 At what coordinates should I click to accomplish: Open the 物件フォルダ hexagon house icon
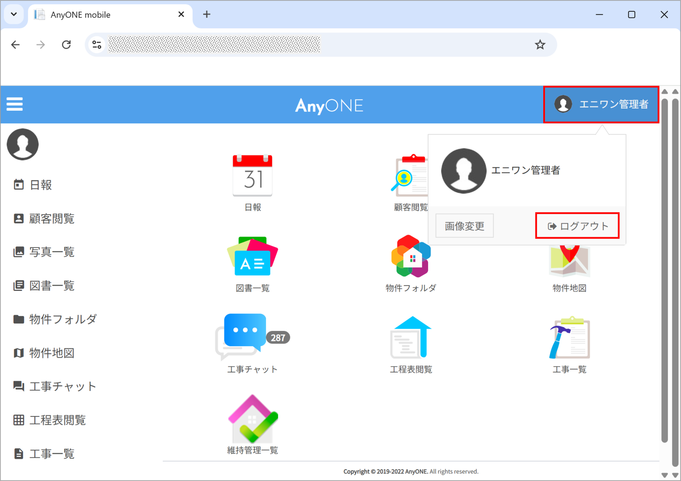411,257
